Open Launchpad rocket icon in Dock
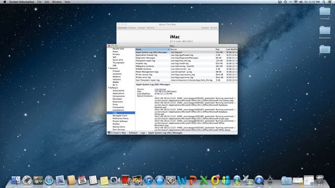Viewport: 335px width, 188px height. point(27,180)
